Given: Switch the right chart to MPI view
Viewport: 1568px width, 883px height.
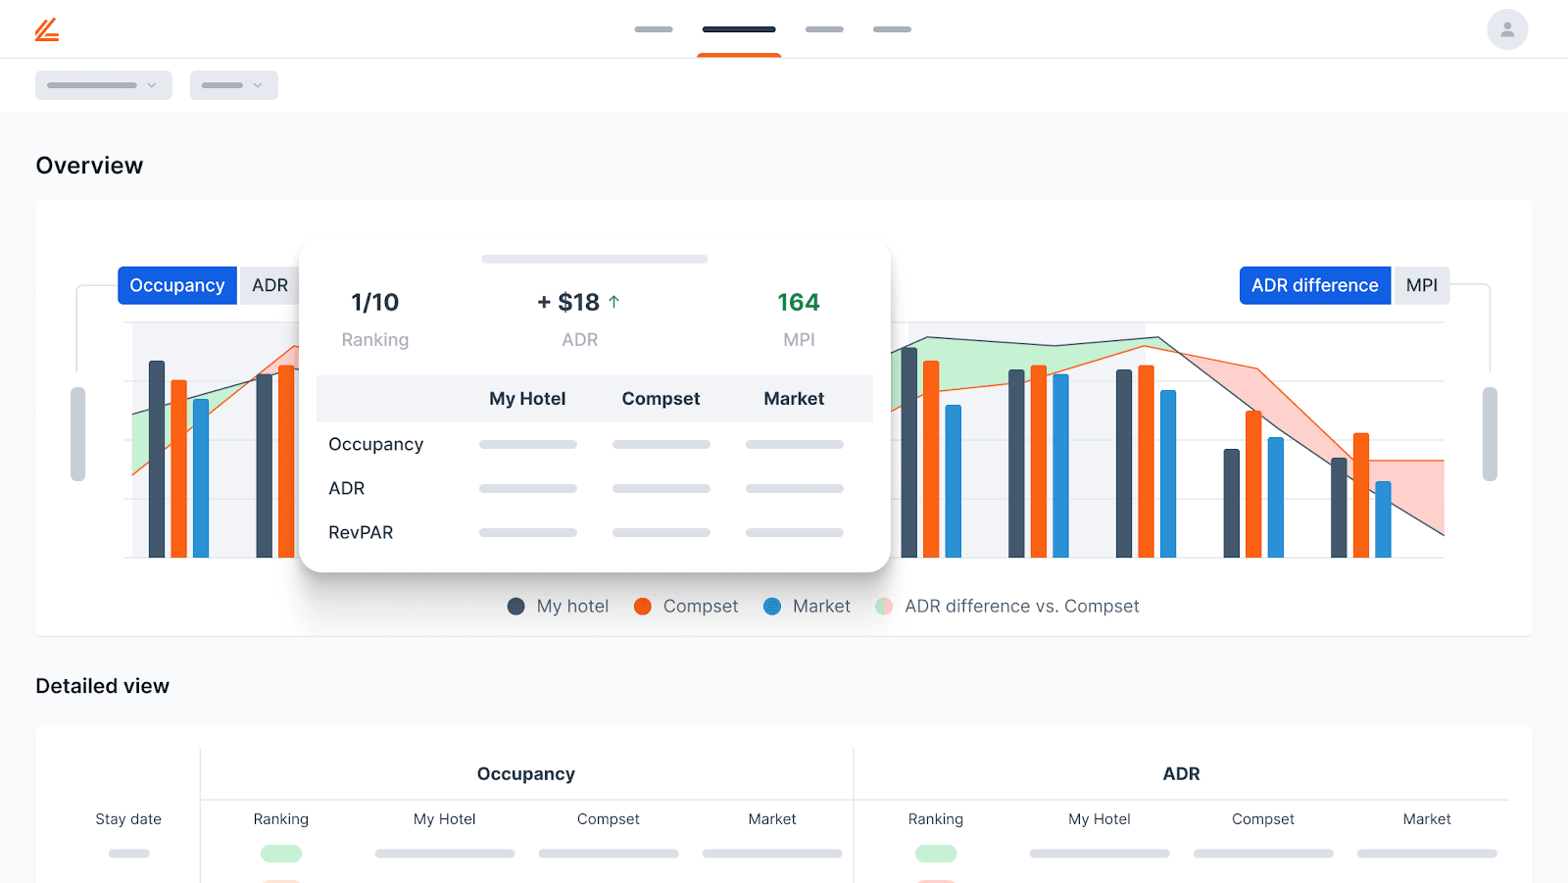Looking at the screenshot, I should (x=1420, y=285).
